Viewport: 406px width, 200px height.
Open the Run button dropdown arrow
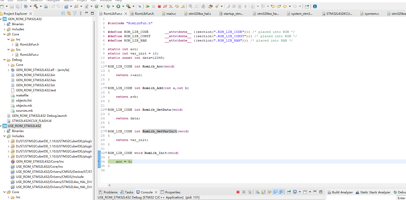pyautogui.click(x=123, y=6)
